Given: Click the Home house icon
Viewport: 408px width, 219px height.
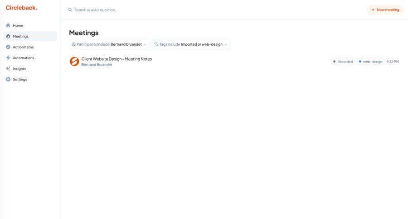Looking at the screenshot, I should click(x=8, y=25).
